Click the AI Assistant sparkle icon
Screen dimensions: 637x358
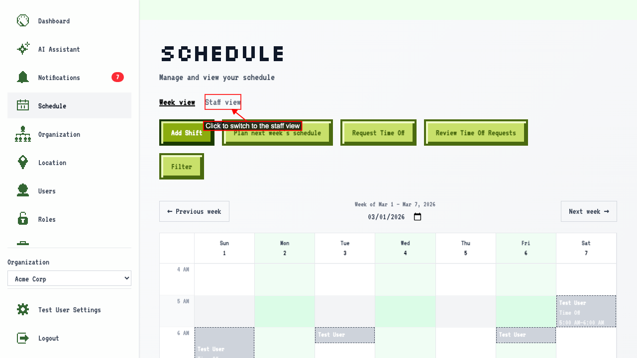tap(23, 49)
